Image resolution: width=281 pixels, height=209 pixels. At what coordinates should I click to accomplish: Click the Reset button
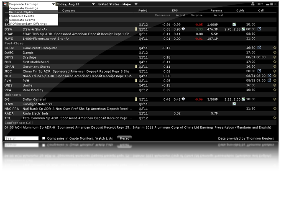point(124,138)
